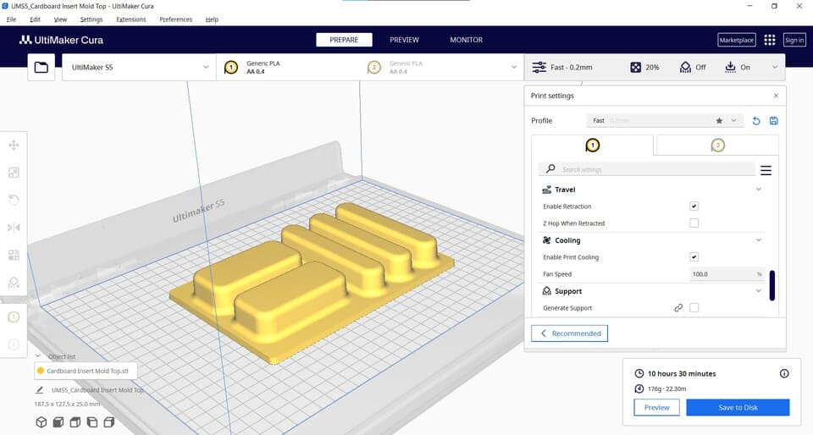Image resolution: width=813 pixels, height=435 pixels.
Task: Open the View menu
Action: point(60,19)
